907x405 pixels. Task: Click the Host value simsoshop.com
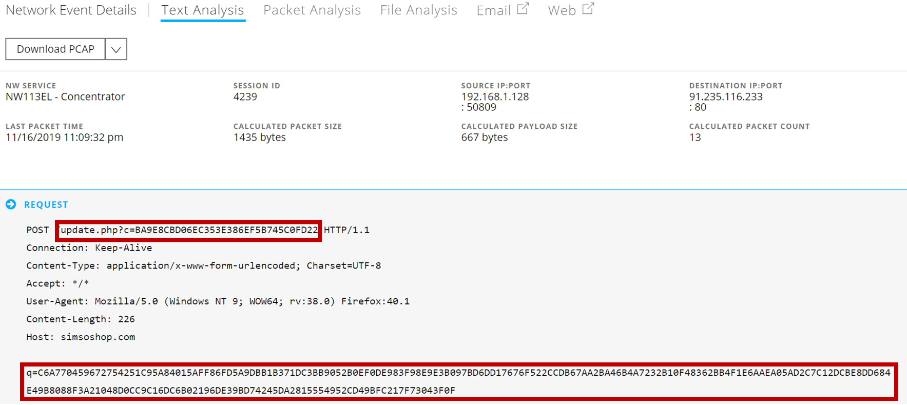click(x=98, y=337)
